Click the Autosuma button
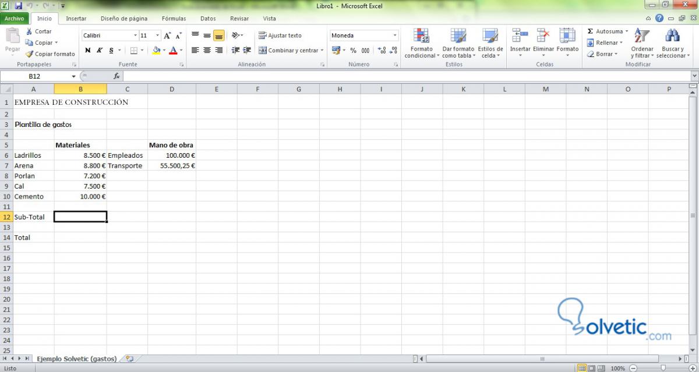Viewport: 699px width, 372px height. 607,31
